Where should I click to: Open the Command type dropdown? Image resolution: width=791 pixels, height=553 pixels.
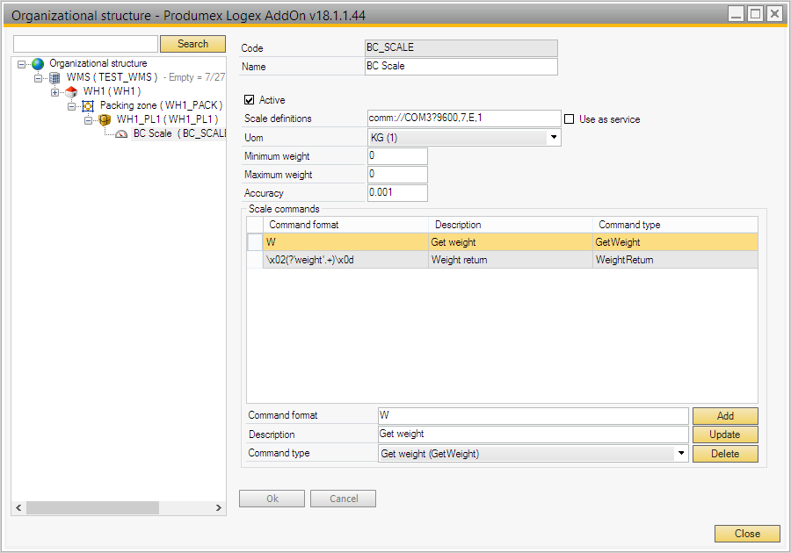tap(681, 454)
